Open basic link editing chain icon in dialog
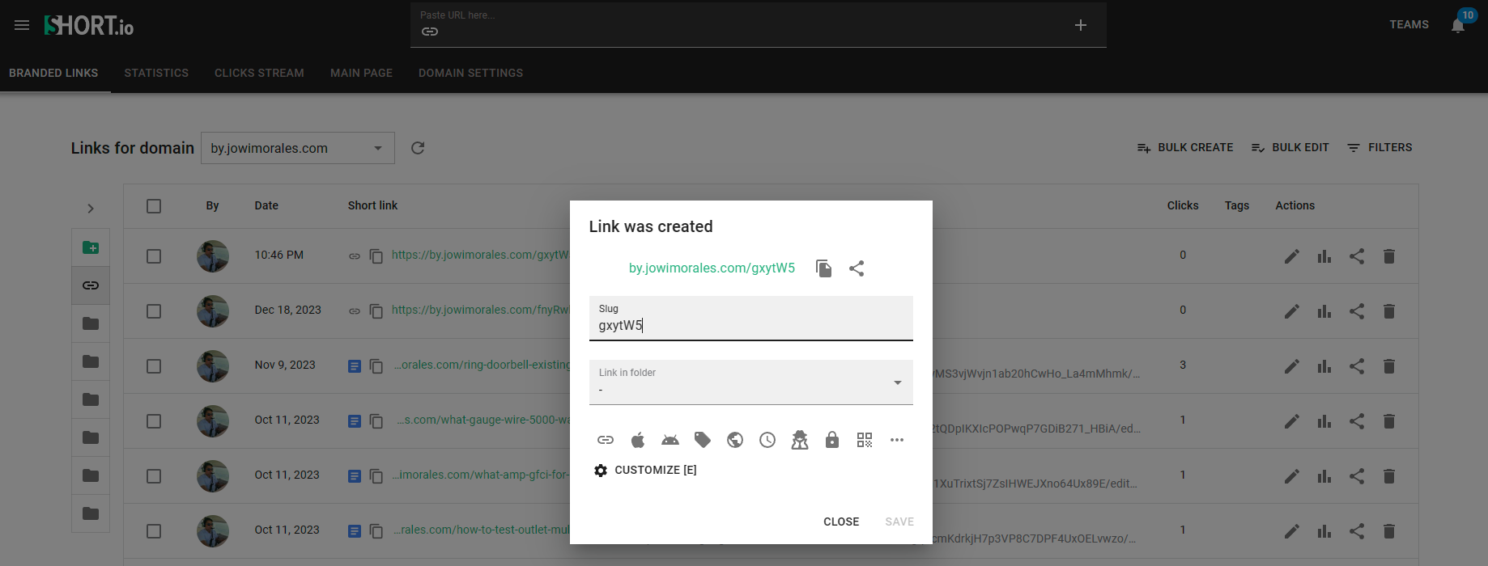The width and height of the screenshot is (1488, 566). tap(606, 440)
